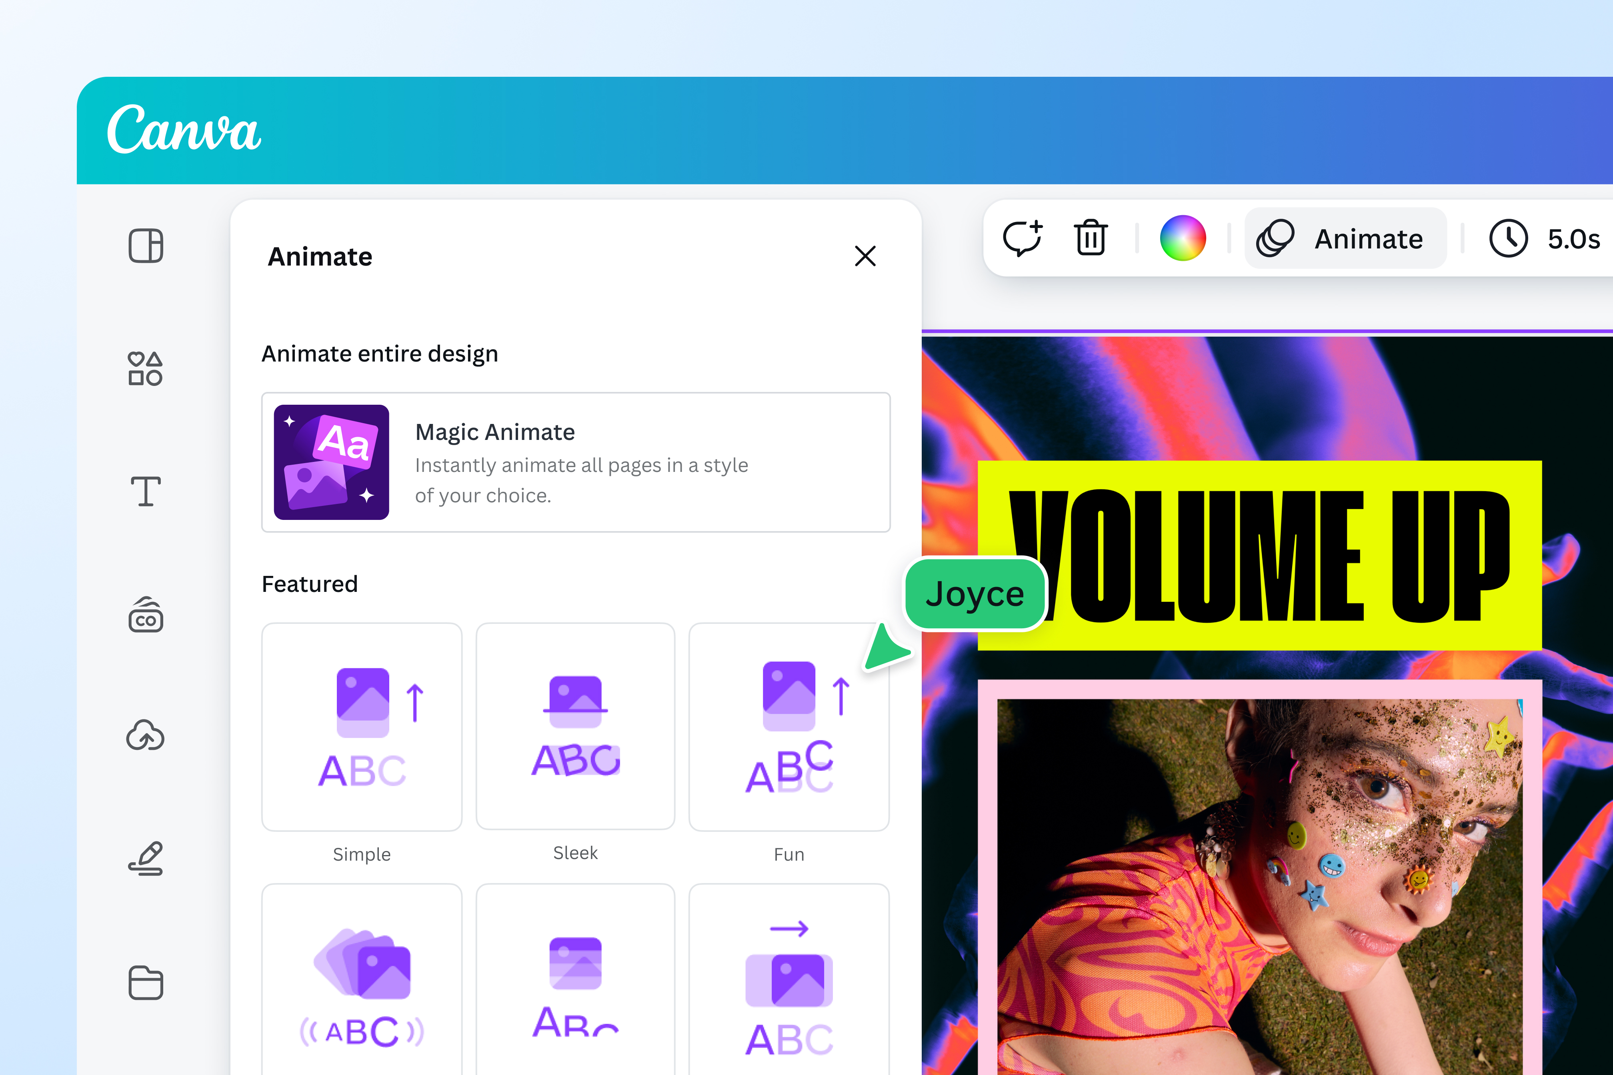This screenshot has height=1075, width=1613.
Task: Click the Magic Animate thumbnail icon
Action: click(x=331, y=462)
